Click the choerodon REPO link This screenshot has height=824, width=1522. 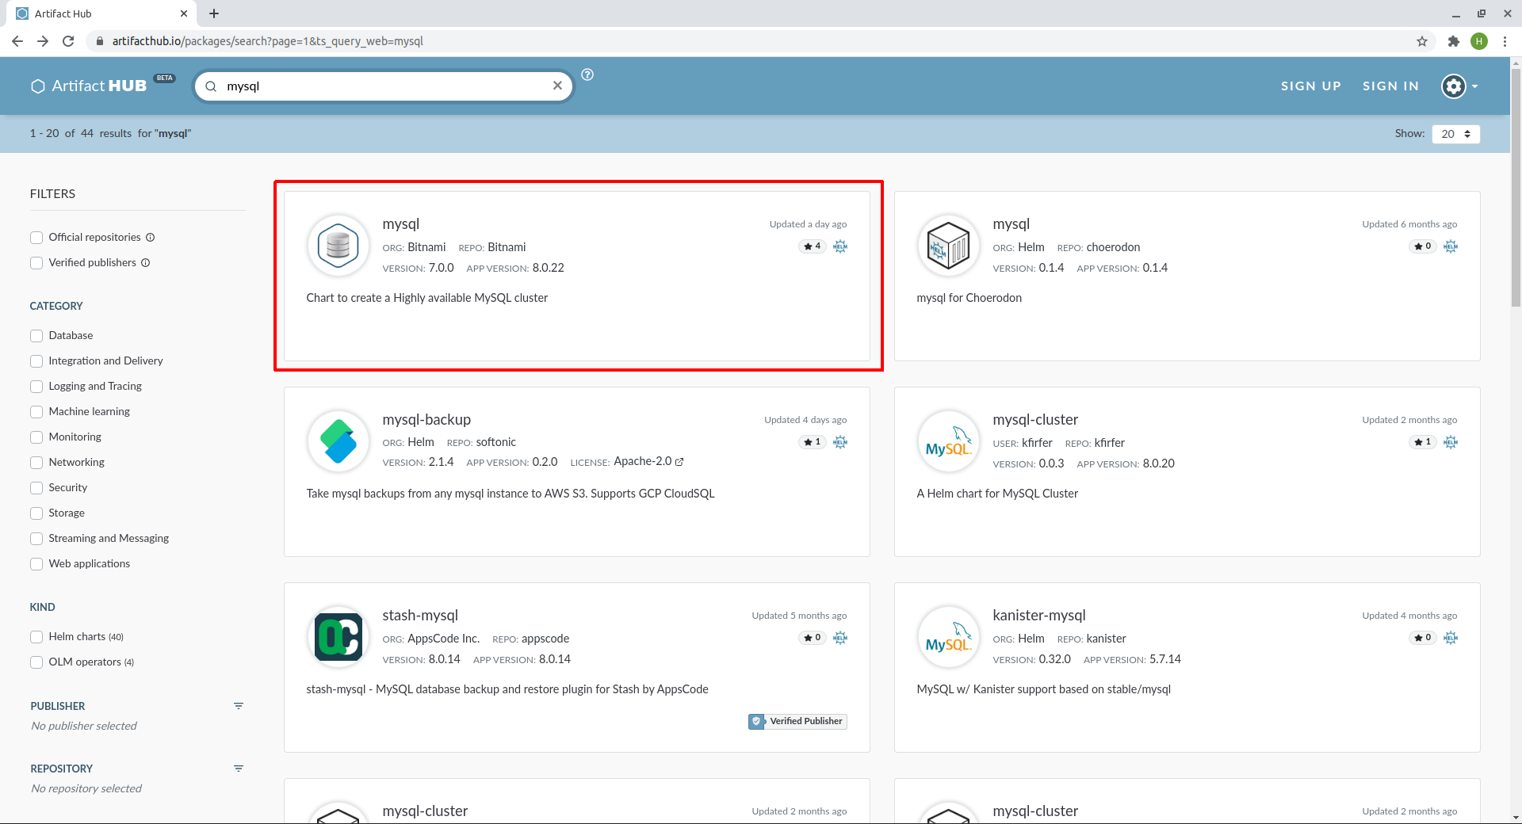coord(1113,247)
